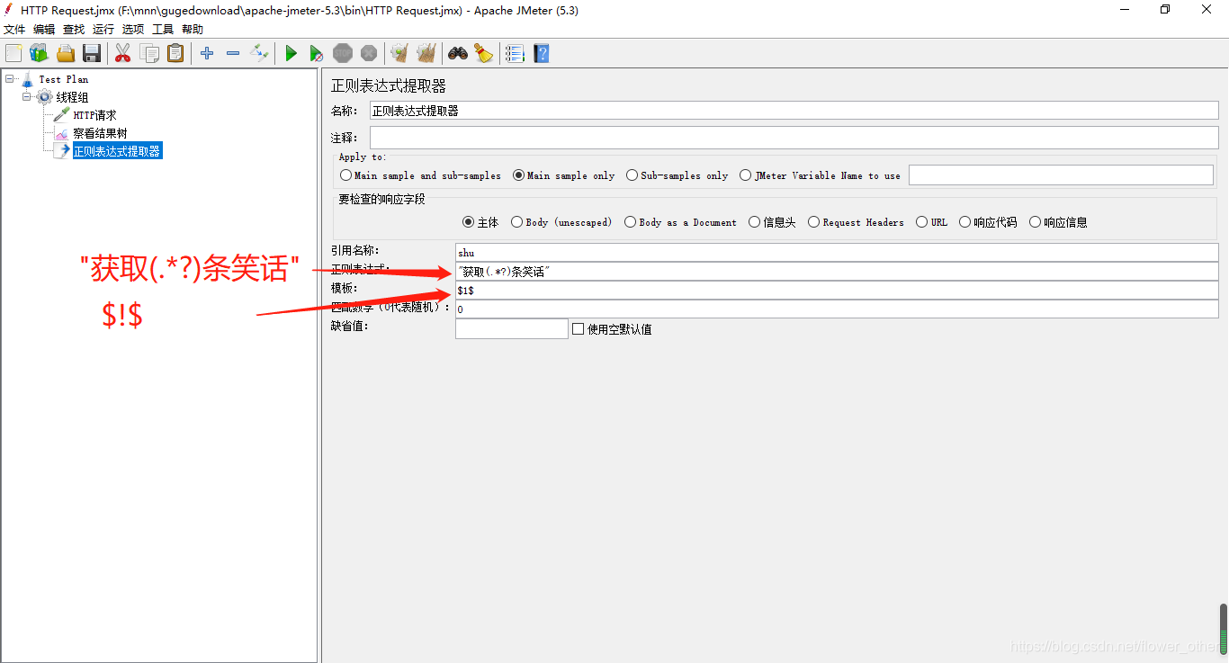Open Help with question-mark icon
The height and width of the screenshot is (663, 1229).
(x=541, y=54)
